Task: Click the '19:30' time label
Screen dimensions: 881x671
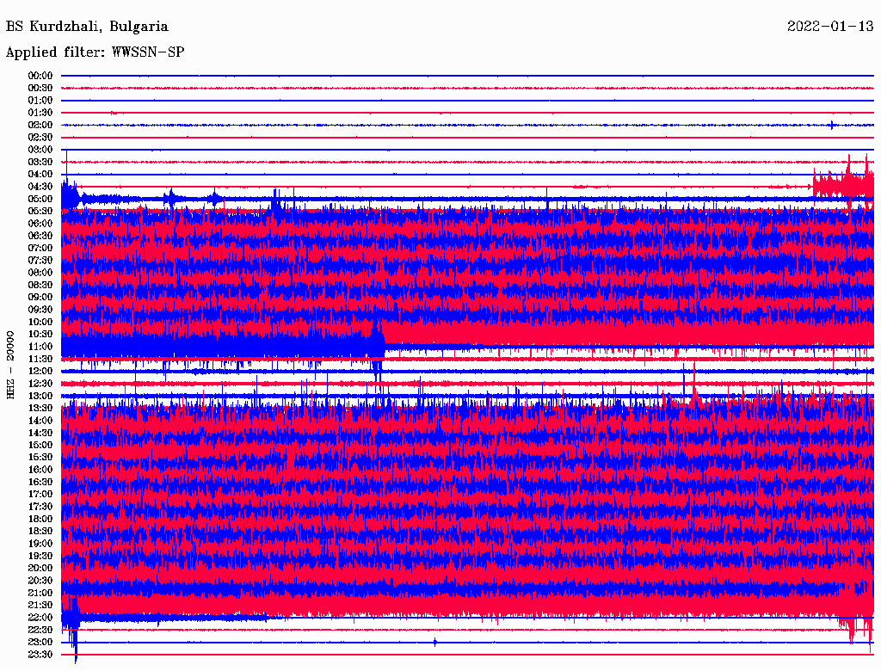Action: tap(40, 556)
